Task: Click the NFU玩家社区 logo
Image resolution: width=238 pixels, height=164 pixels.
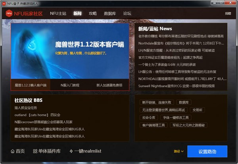Action: pos(25,13)
